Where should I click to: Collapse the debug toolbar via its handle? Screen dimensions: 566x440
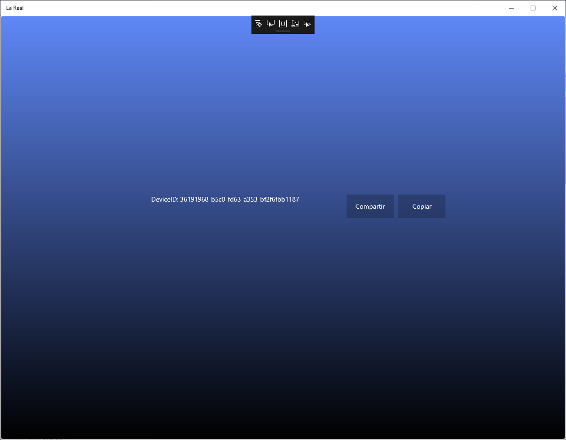coord(283,32)
